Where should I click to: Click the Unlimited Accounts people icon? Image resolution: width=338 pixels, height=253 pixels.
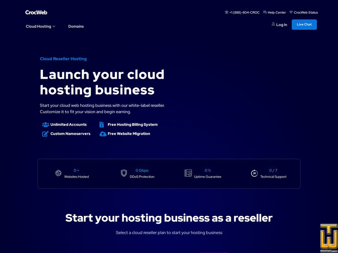point(45,125)
